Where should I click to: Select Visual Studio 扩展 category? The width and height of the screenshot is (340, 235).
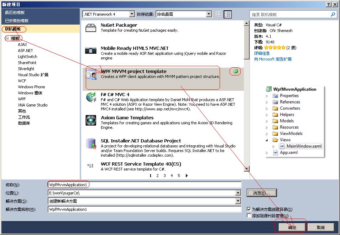click(x=33, y=75)
